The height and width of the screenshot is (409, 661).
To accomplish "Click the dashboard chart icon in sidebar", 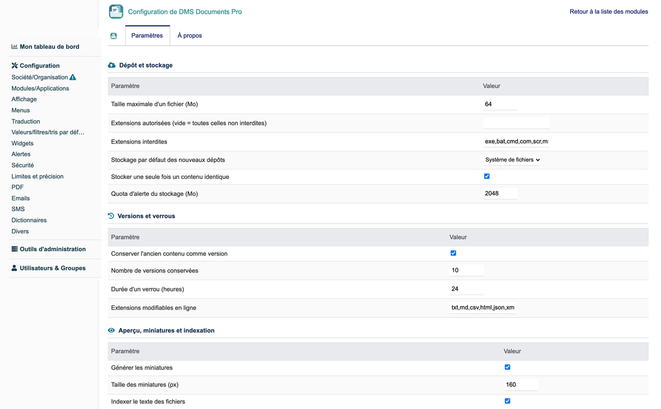I will click(14, 47).
